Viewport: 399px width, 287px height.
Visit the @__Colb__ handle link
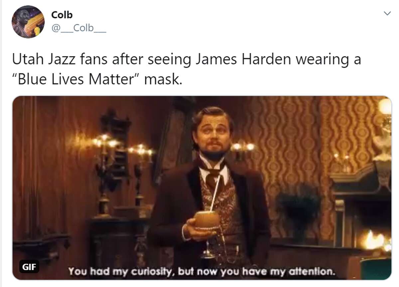(79, 28)
